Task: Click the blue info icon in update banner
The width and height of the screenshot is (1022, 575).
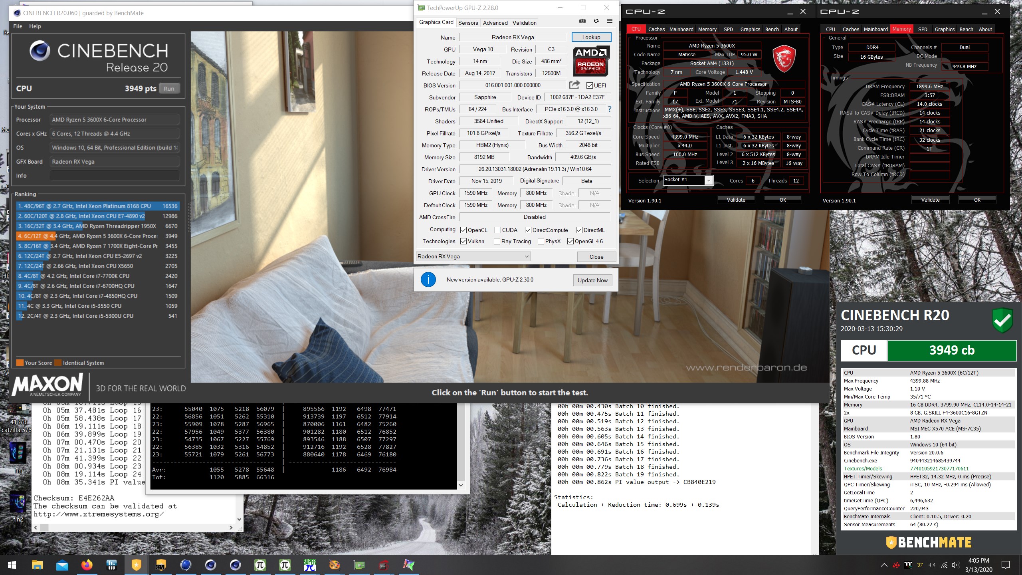Action: 428,280
